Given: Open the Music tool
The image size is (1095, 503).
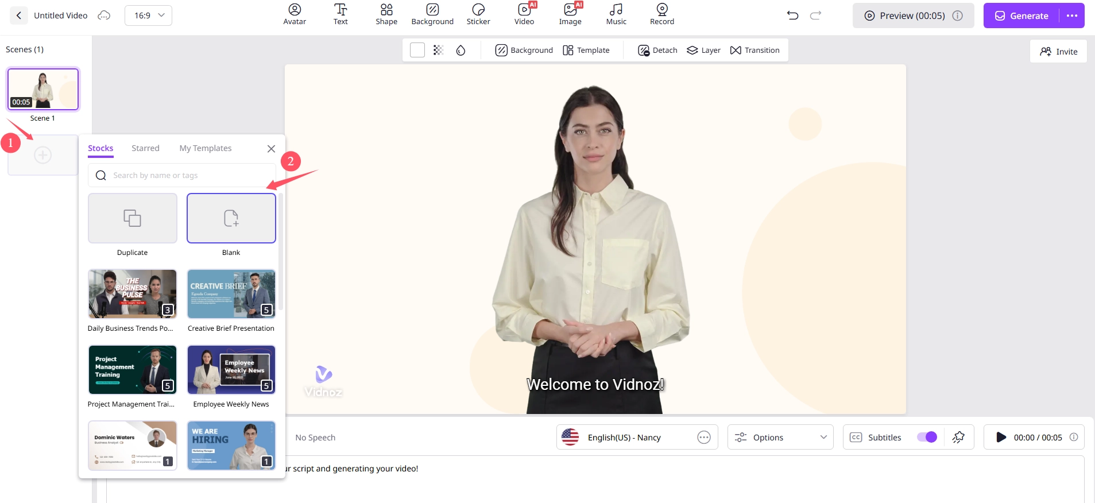Looking at the screenshot, I should pos(616,14).
